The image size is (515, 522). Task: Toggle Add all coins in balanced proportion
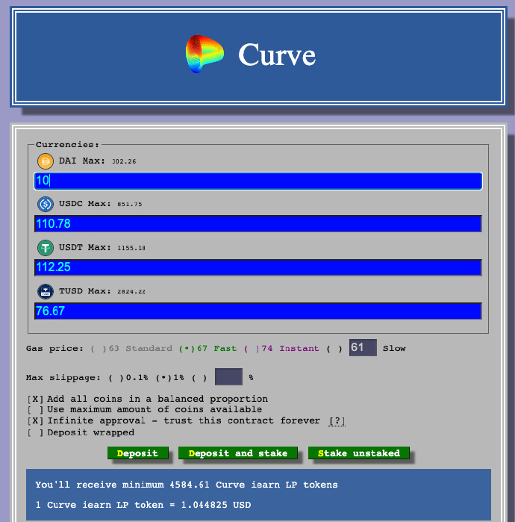35,399
